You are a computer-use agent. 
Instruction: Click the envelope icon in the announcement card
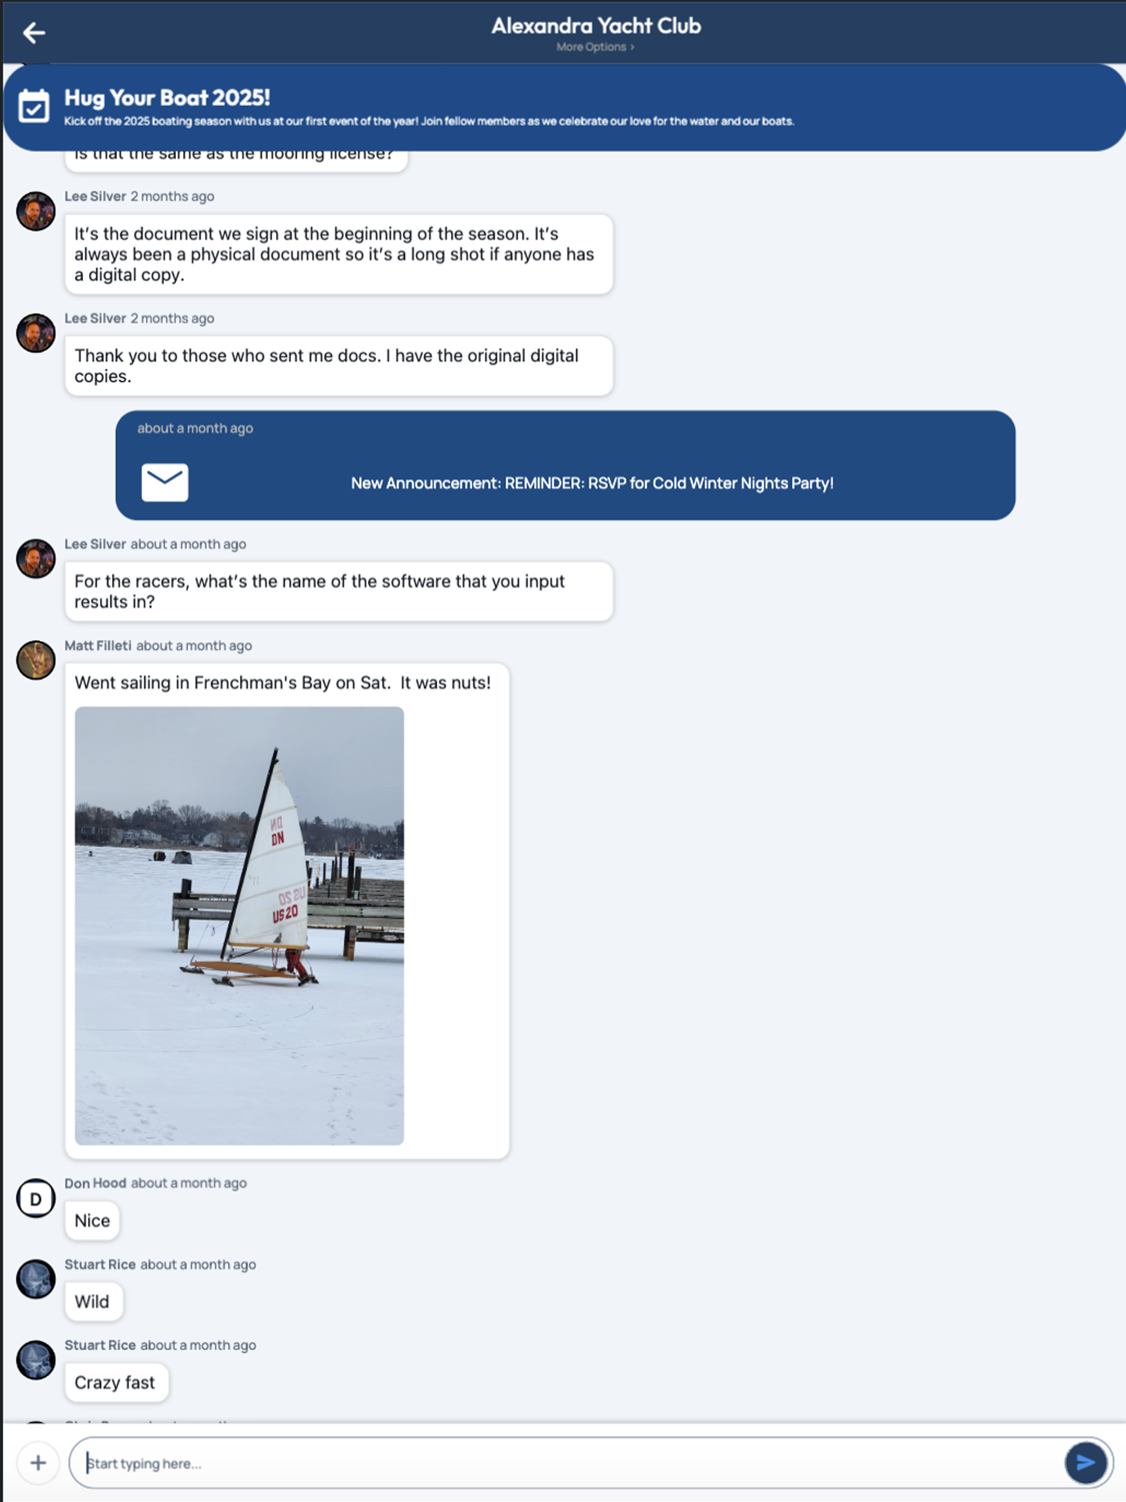coord(165,483)
